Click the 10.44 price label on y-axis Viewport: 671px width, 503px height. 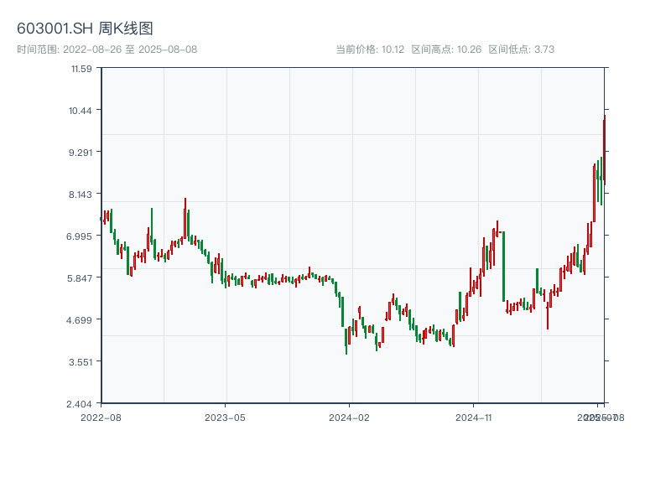[x=81, y=111]
